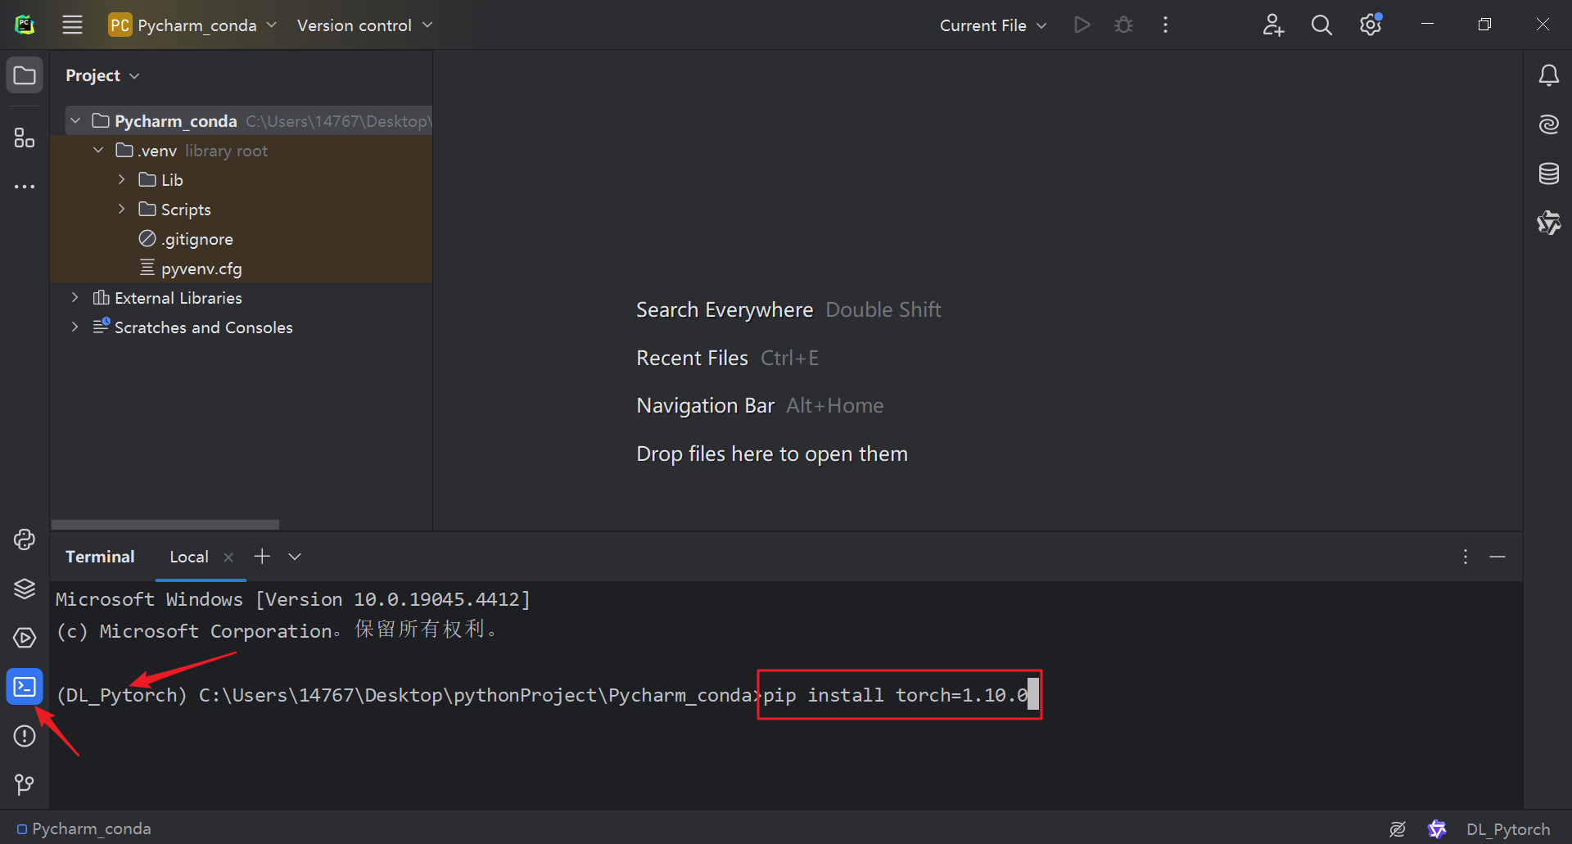
Task: Click the DL_Pytorch interpreter in status bar
Action: [1507, 829]
